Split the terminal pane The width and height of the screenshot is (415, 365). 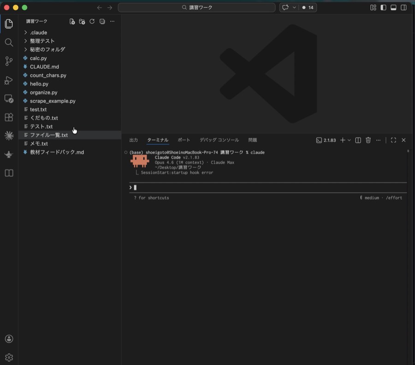(x=358, y=140)
